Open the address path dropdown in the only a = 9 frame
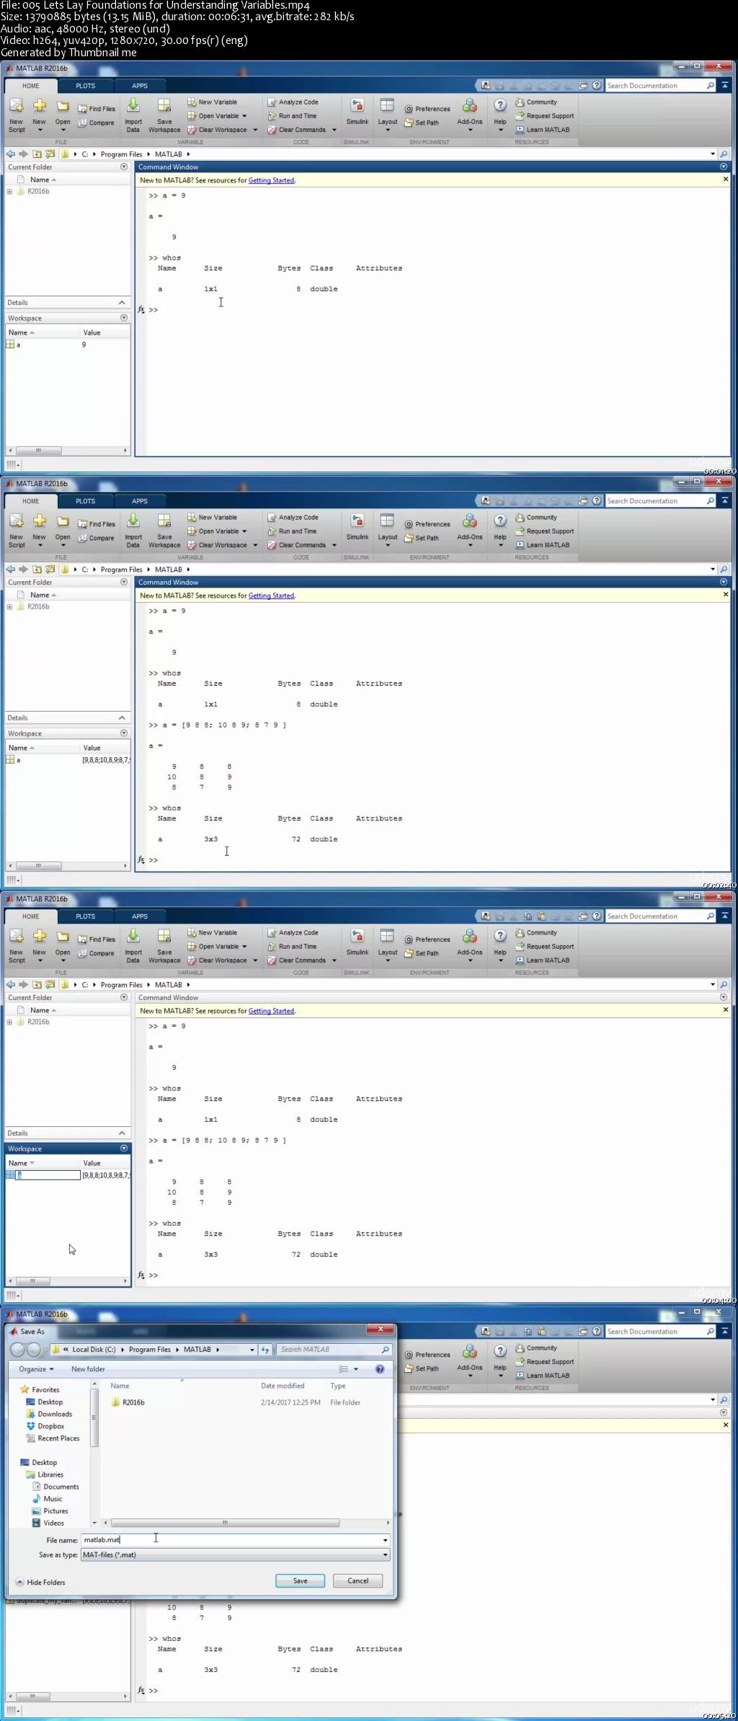The image size is (738, 1721). (713, 154)
